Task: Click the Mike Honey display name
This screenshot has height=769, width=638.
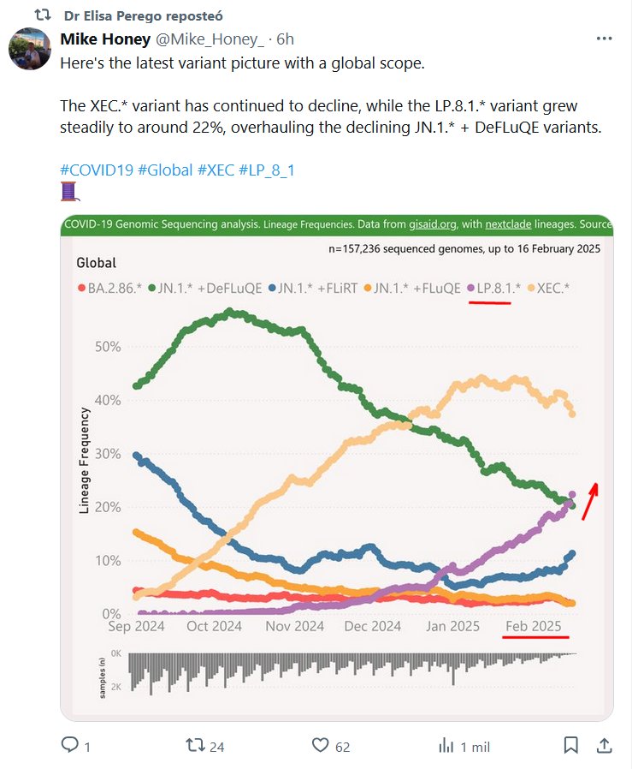Action: click(x=104, y=39)
